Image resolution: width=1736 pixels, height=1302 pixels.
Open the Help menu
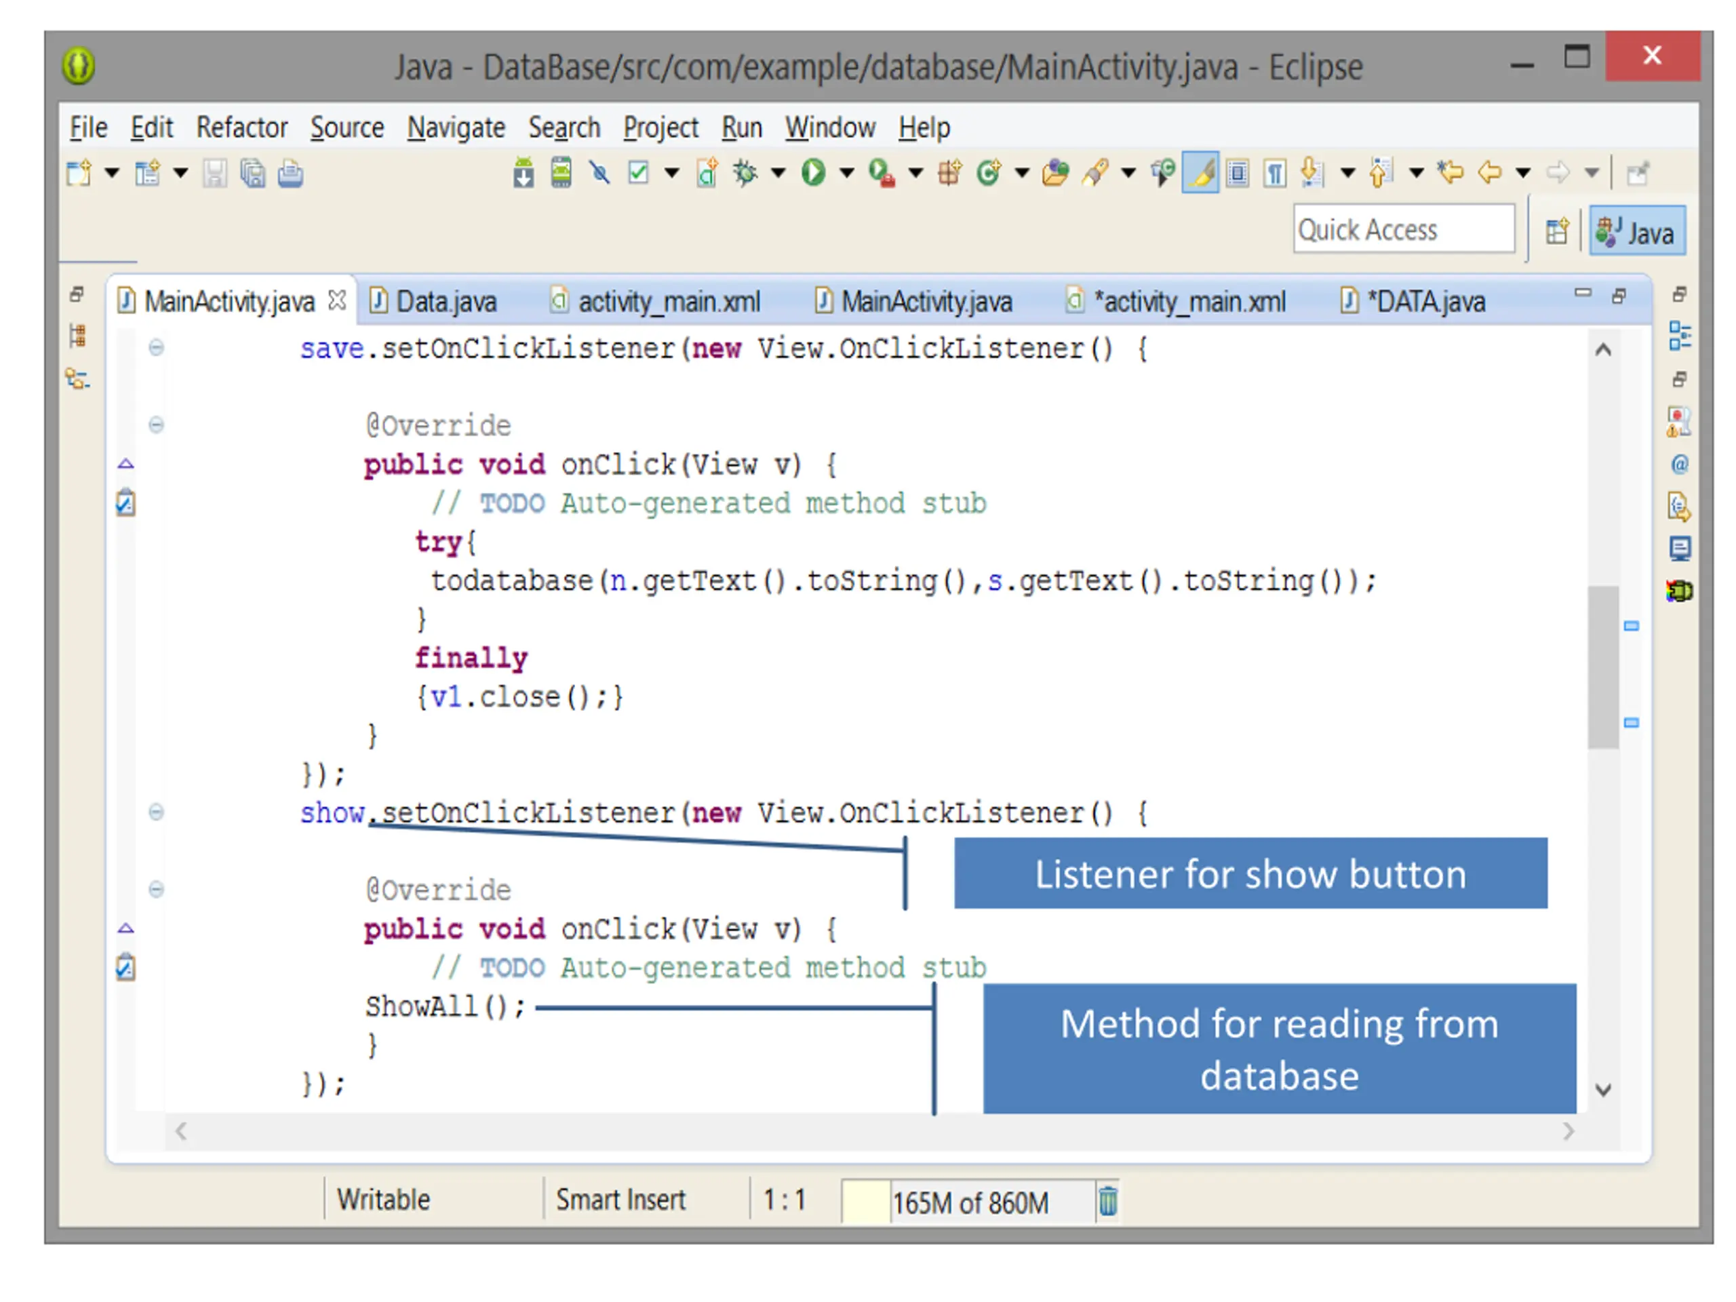pos(924,127)
